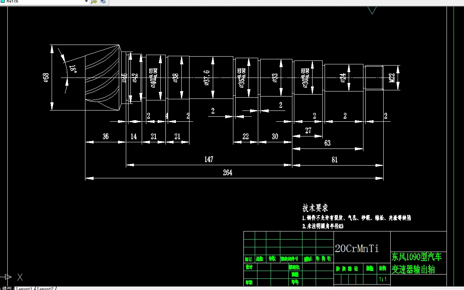Select the 14 length dimension
Viewport: 464px width, 290px height.
tap(134, 136)
